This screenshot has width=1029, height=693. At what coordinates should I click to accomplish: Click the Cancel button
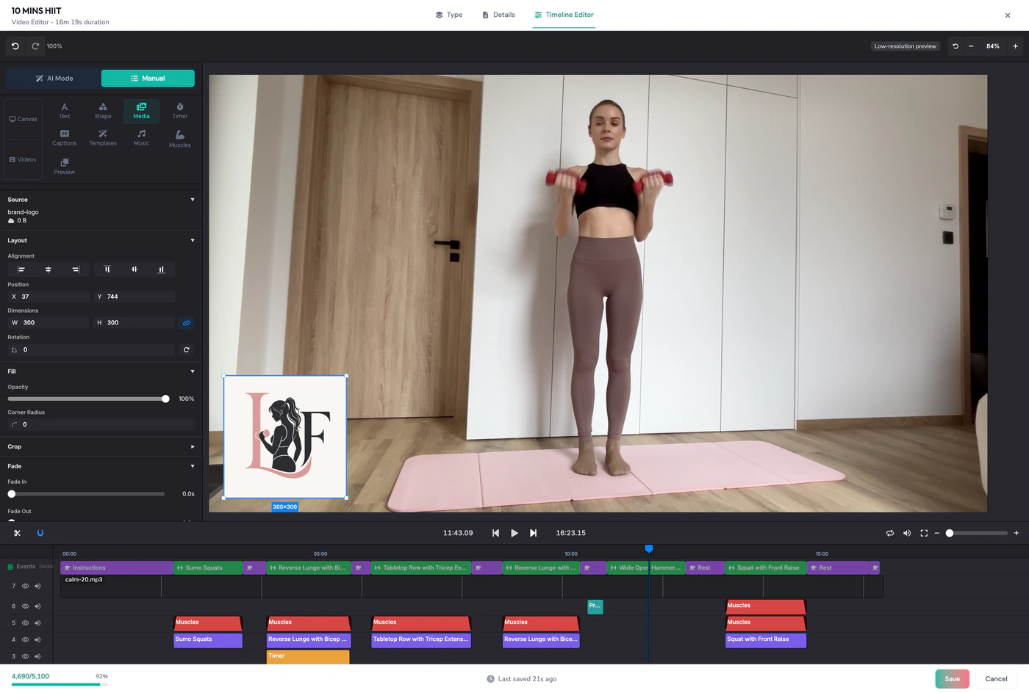pos(996,679)
